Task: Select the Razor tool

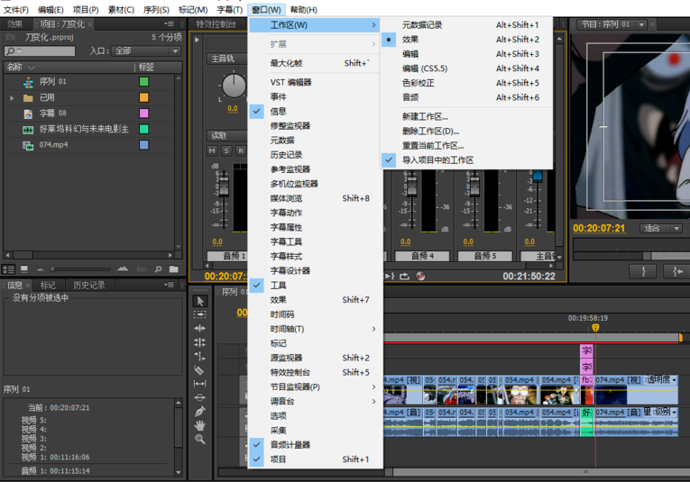Action: 200,369
